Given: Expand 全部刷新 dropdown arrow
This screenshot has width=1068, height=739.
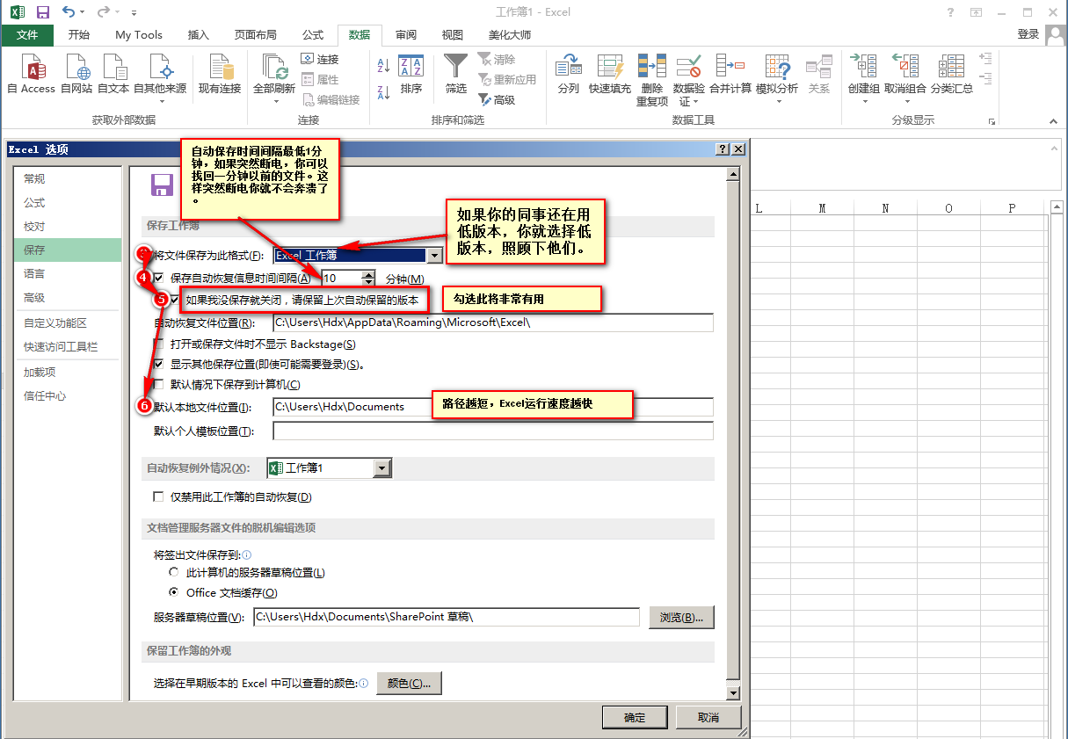Looking at the screenshot, I should [275, 101].
